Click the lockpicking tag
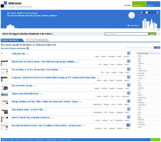161x142 pixels. [119, 120]
